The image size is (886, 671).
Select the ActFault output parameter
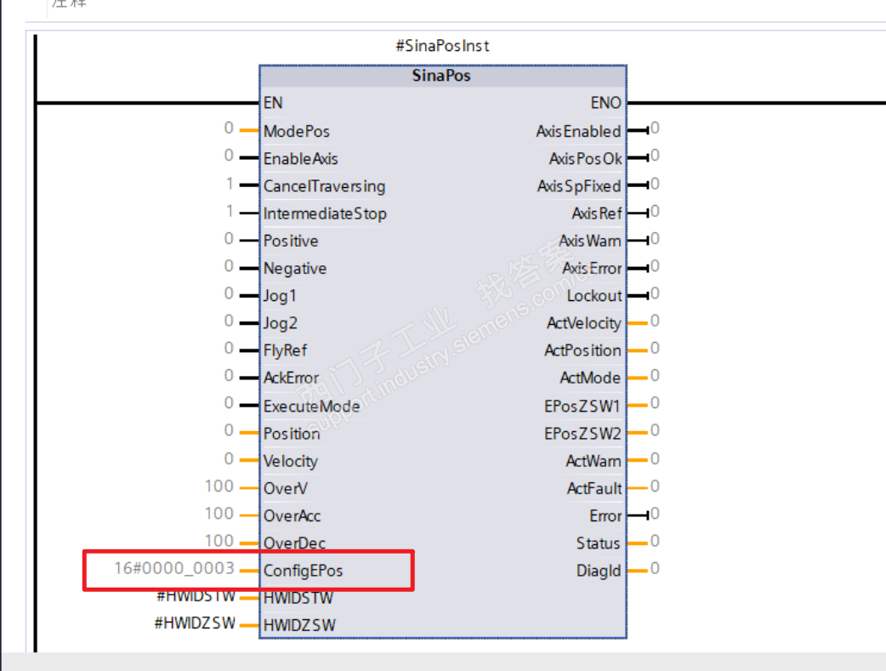(594, 488)
